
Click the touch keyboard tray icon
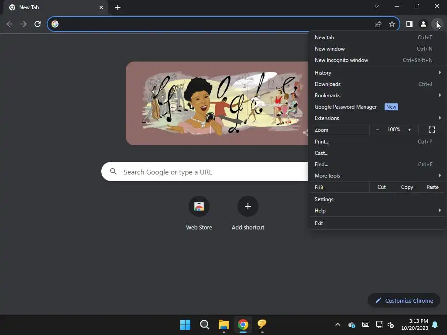click(x=366, y=325)
